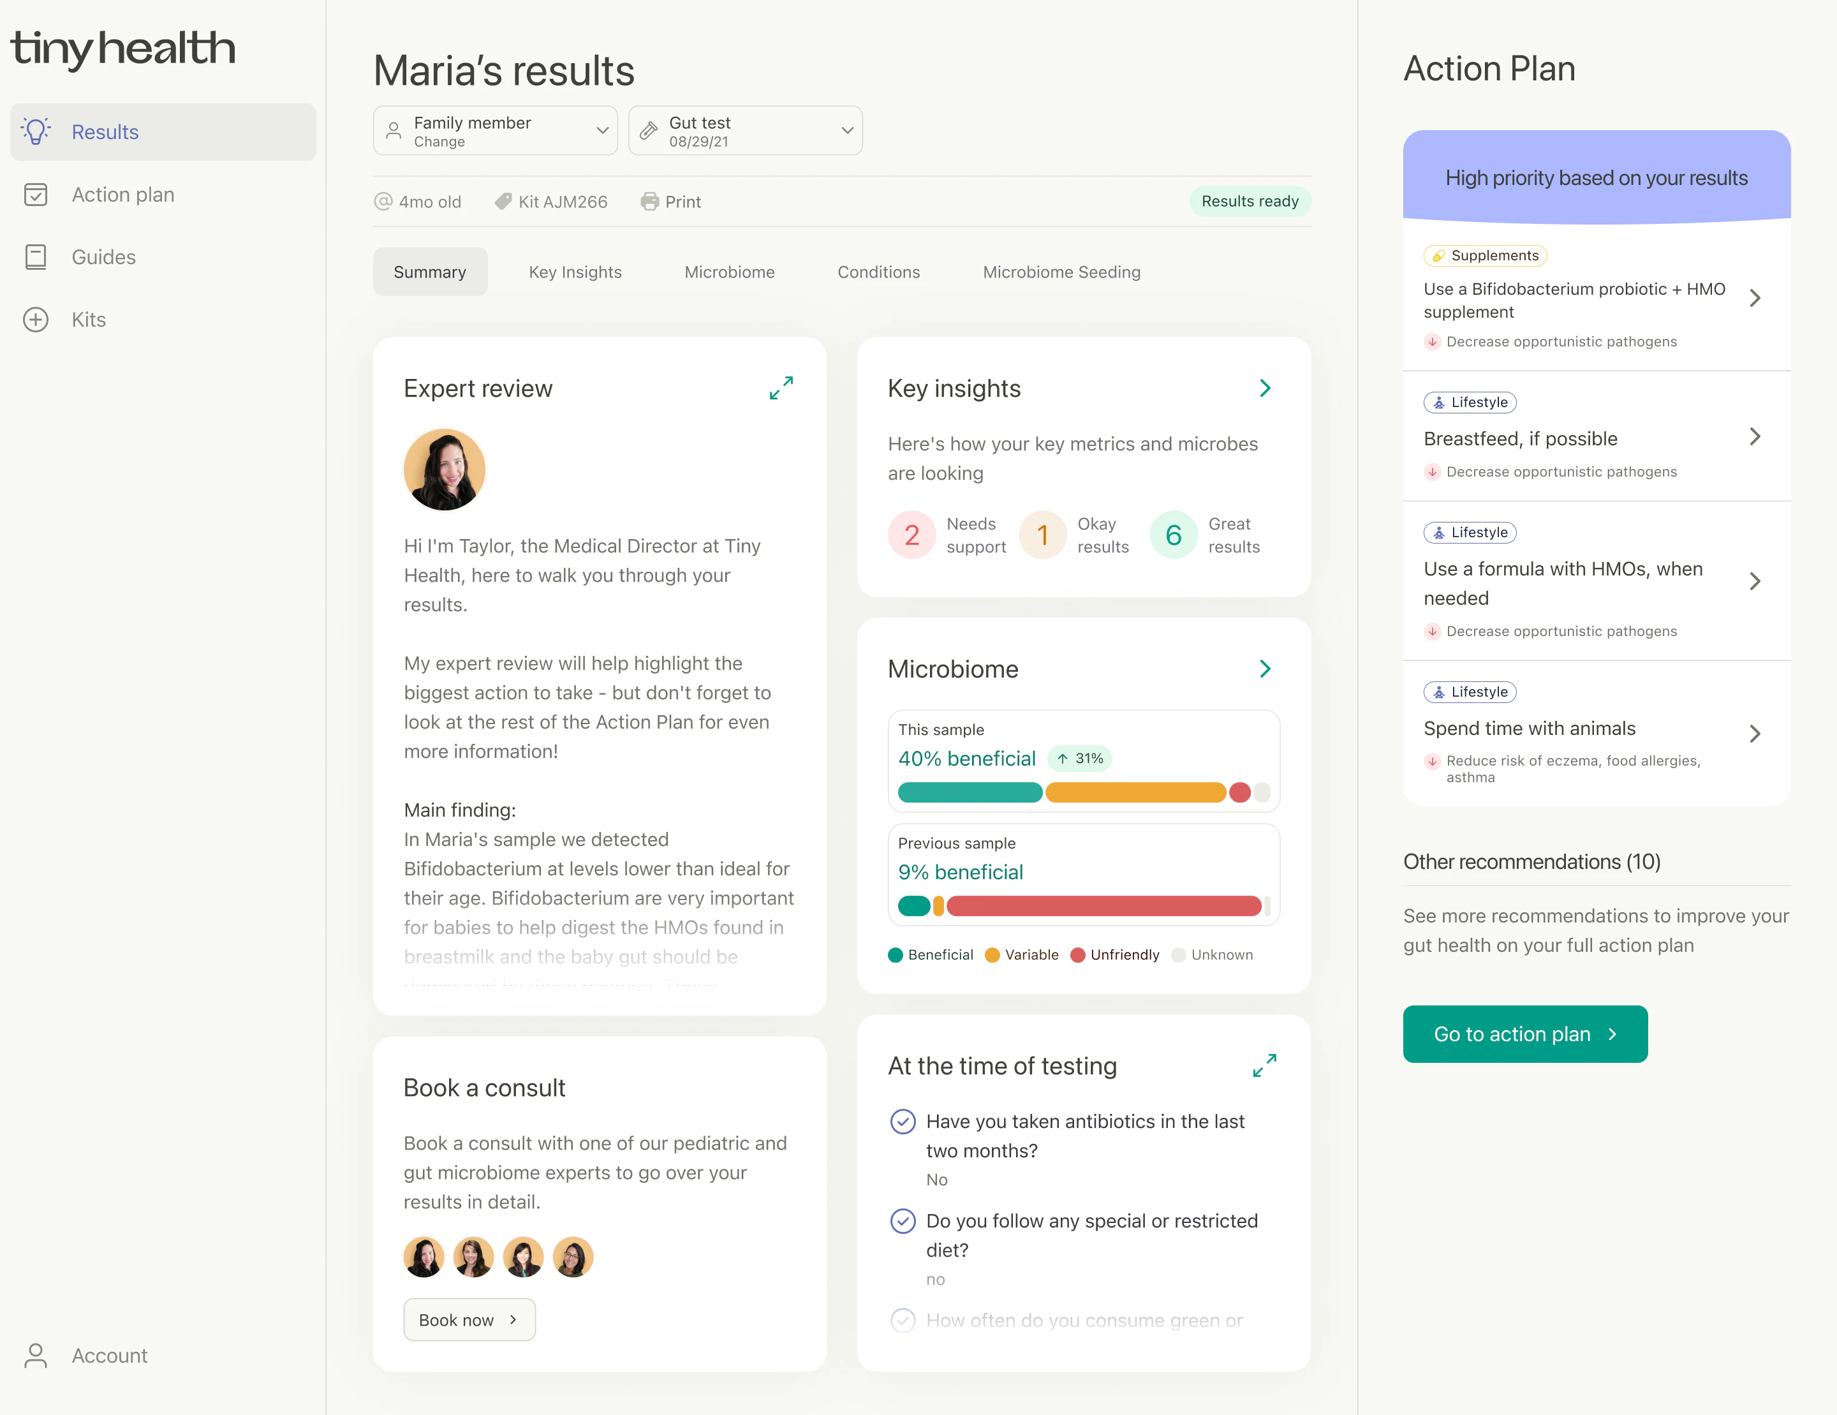This screenshot has height=1415, width=1837.
Task: Click the Supplements tag on the probiotic item
Action: (1486, 256)
